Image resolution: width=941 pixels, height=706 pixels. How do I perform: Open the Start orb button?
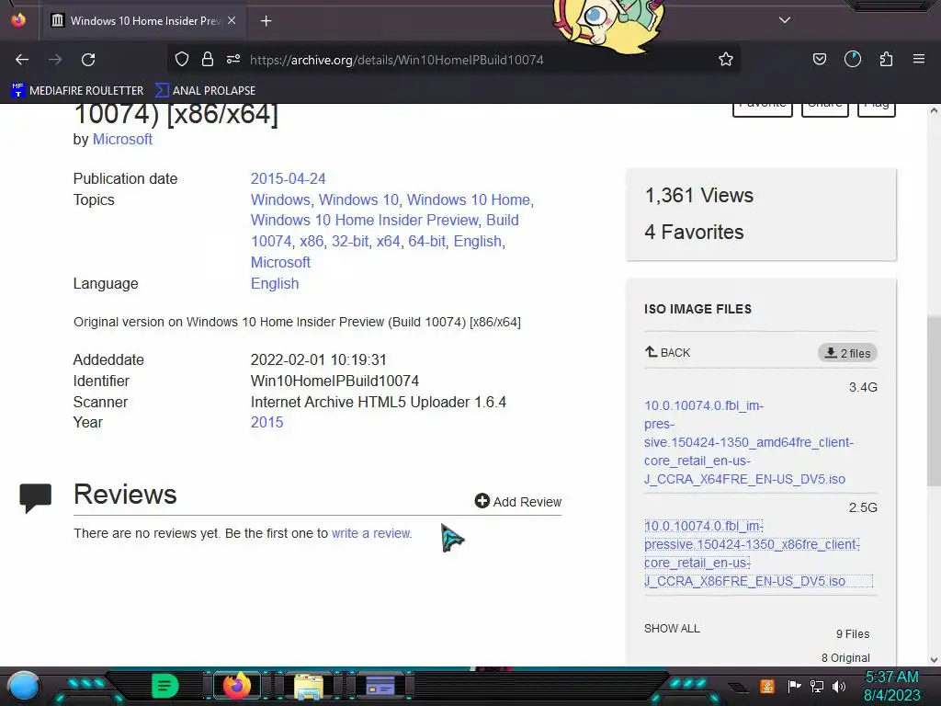tap(24, 686)
